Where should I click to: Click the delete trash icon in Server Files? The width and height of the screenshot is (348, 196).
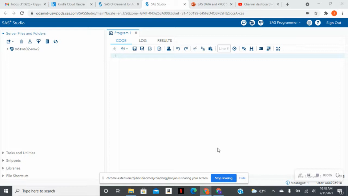pos(21,41)
